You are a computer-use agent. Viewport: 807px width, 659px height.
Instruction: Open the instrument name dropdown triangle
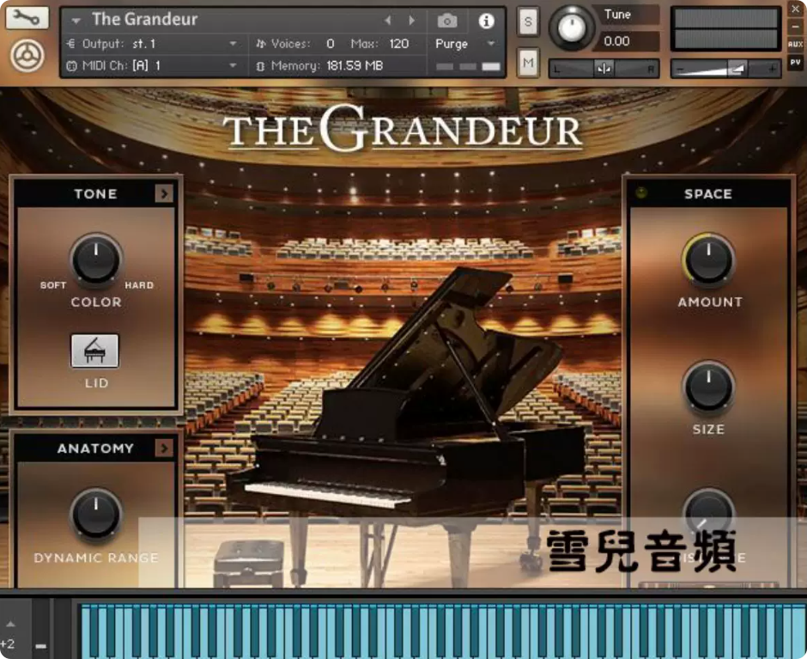tap(76, 21)
